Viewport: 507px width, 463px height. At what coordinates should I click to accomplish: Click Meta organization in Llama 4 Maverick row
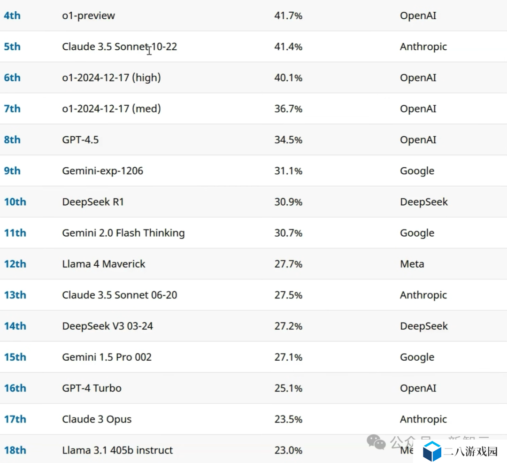[412, 264]
